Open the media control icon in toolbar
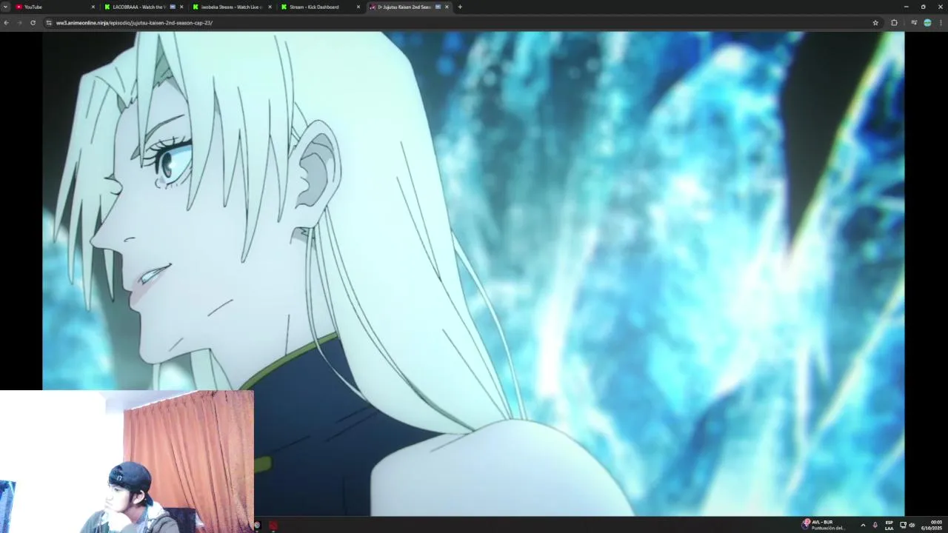The image size is (948, 533). [x=914, y=22]
